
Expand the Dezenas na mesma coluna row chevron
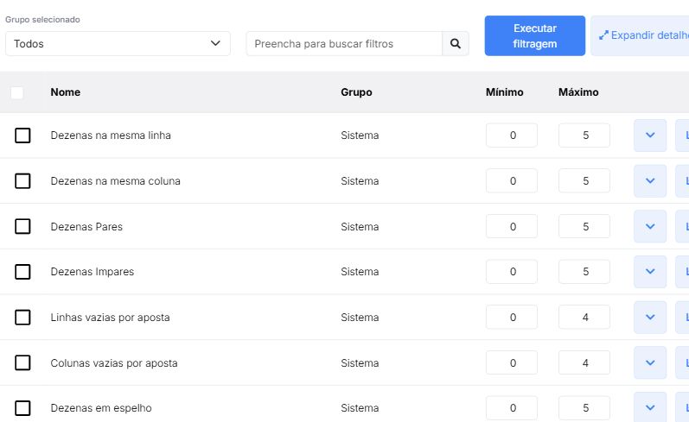tap(650, 180)
